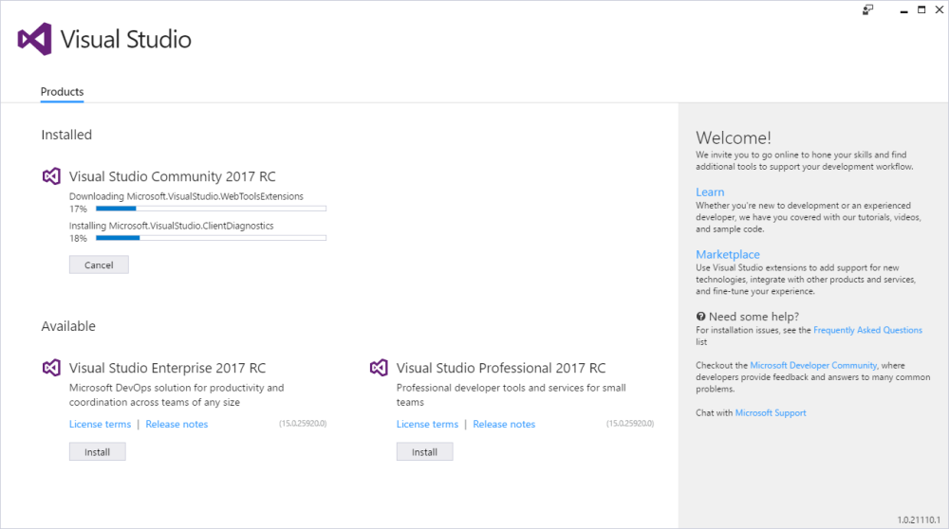This screenshot has height=529, width=949.
Task: Click the 17% download progress bar
Action: pyautogui.click(x=212, y=209)
